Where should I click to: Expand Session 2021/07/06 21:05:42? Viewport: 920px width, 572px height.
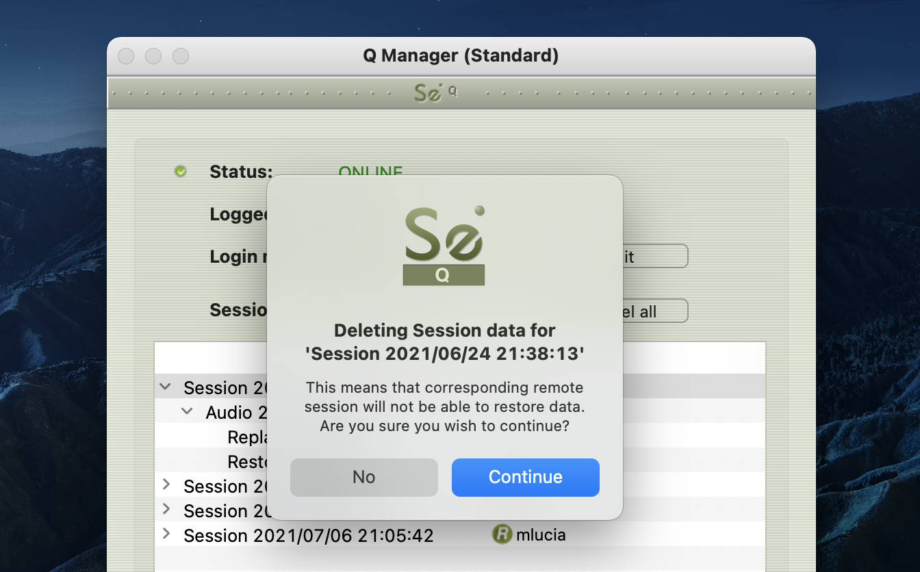pos(166,534)
